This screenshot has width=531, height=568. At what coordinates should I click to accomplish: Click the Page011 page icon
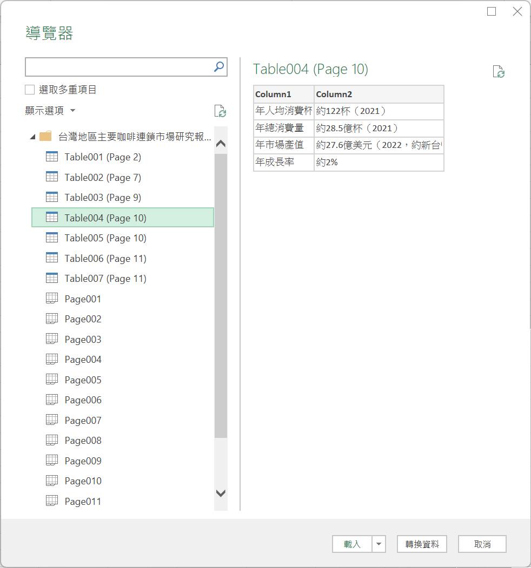tap(52, 501)
